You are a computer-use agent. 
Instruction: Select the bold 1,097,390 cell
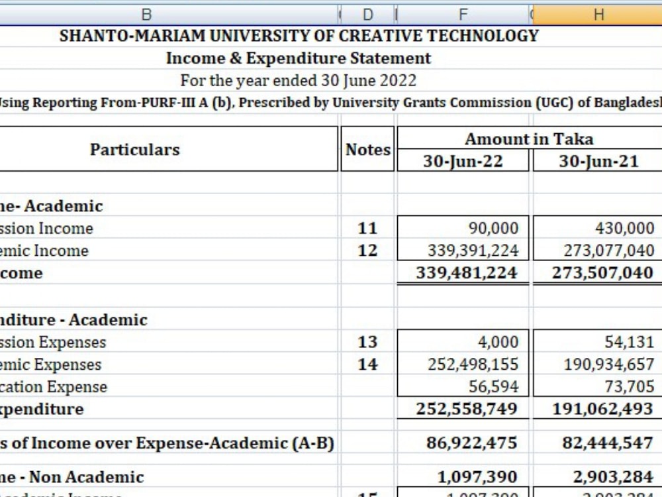(x=463, y=477)
